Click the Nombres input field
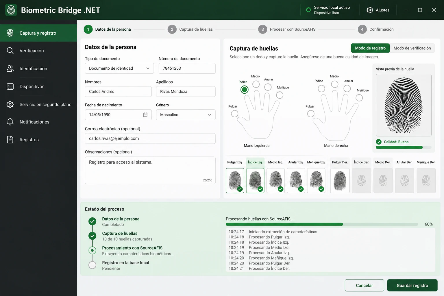 pyautogui.click(x=118, y=91)
